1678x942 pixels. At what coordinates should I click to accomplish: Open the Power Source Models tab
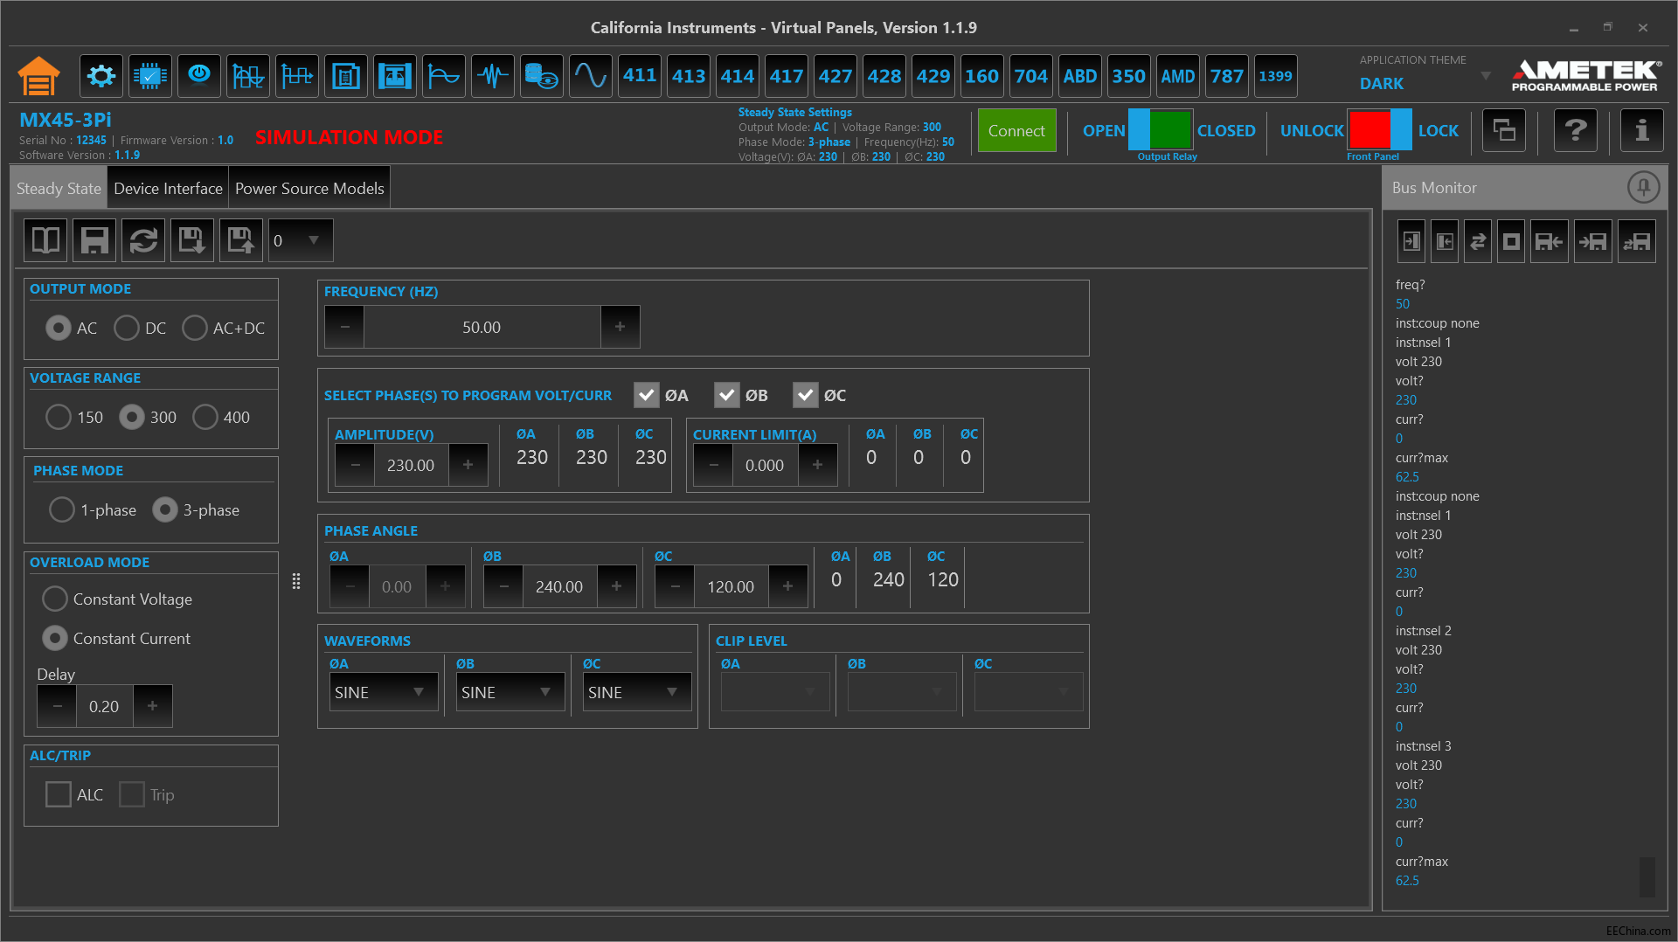coord(309,188)
